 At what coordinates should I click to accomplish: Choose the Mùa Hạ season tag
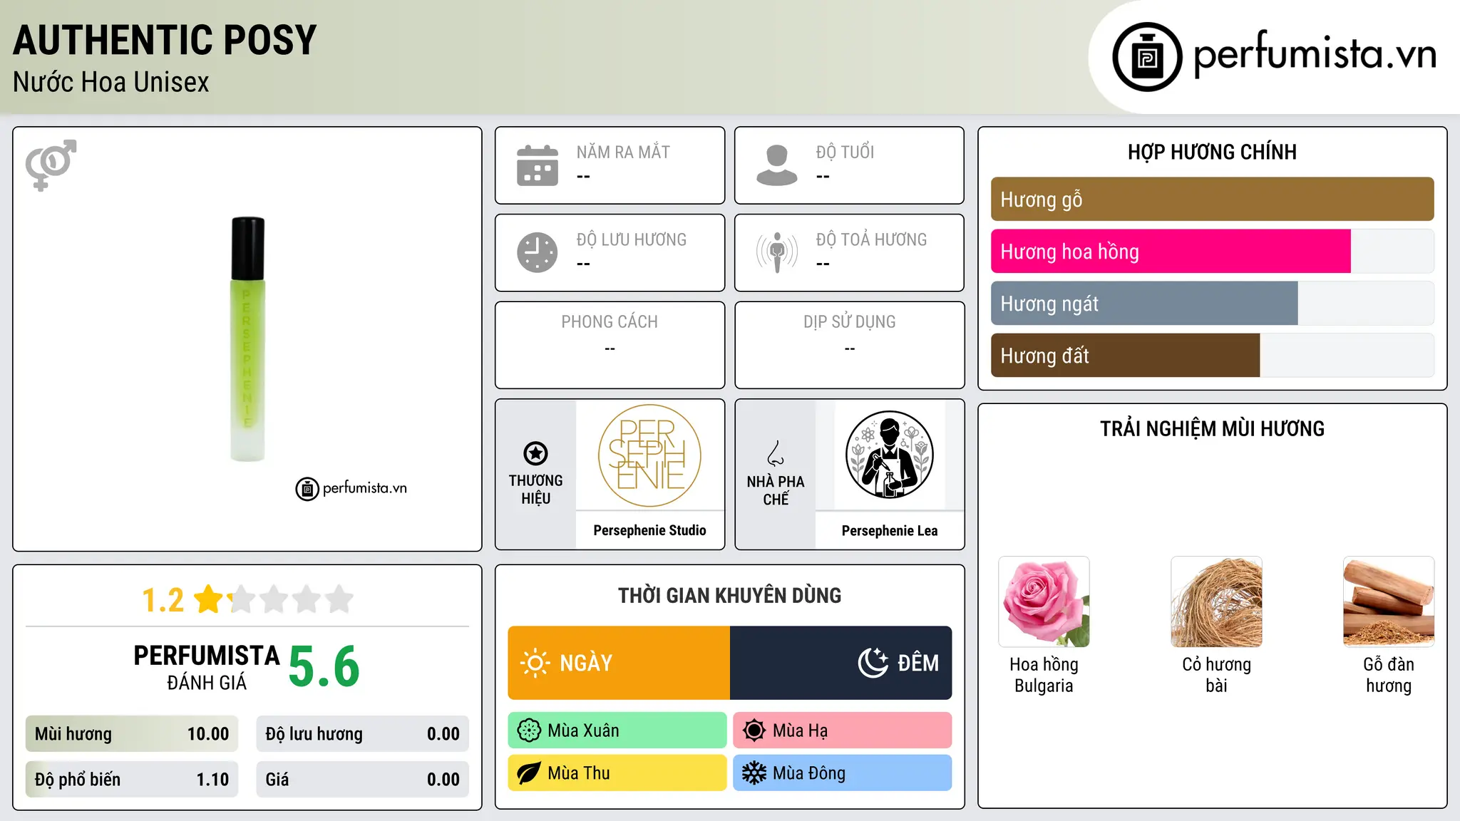coord(843,730)
